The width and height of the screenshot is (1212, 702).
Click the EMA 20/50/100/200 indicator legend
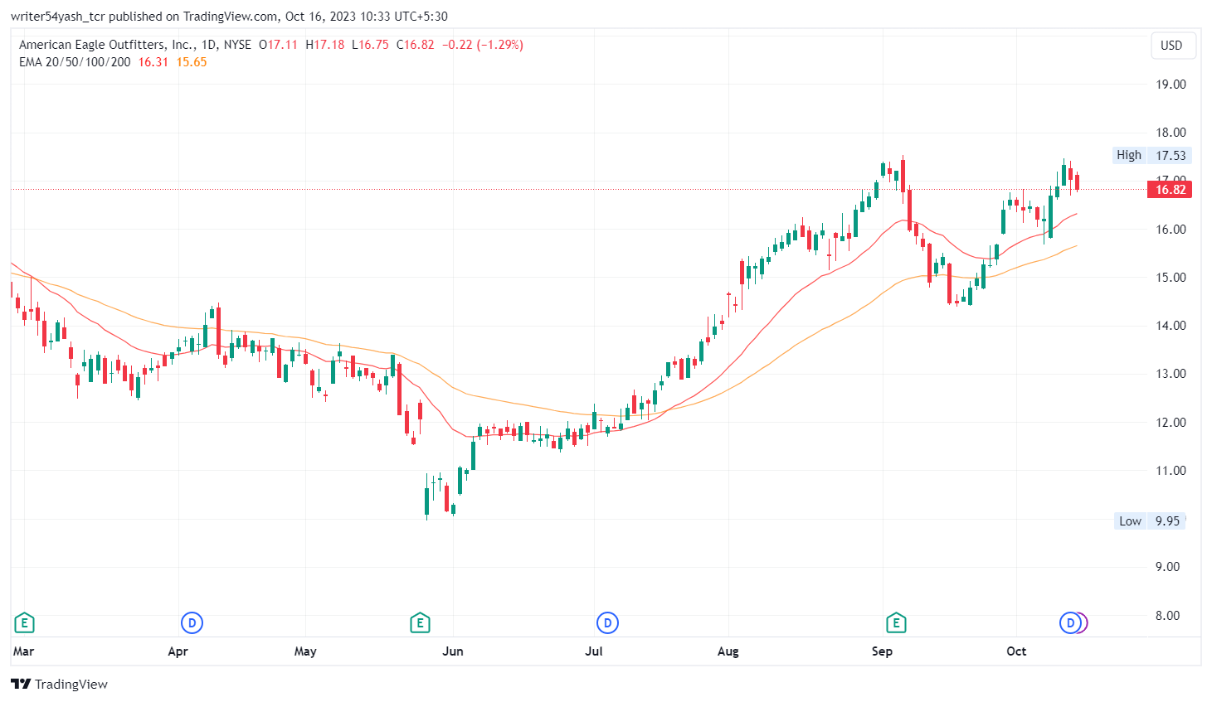coord(75,62)
